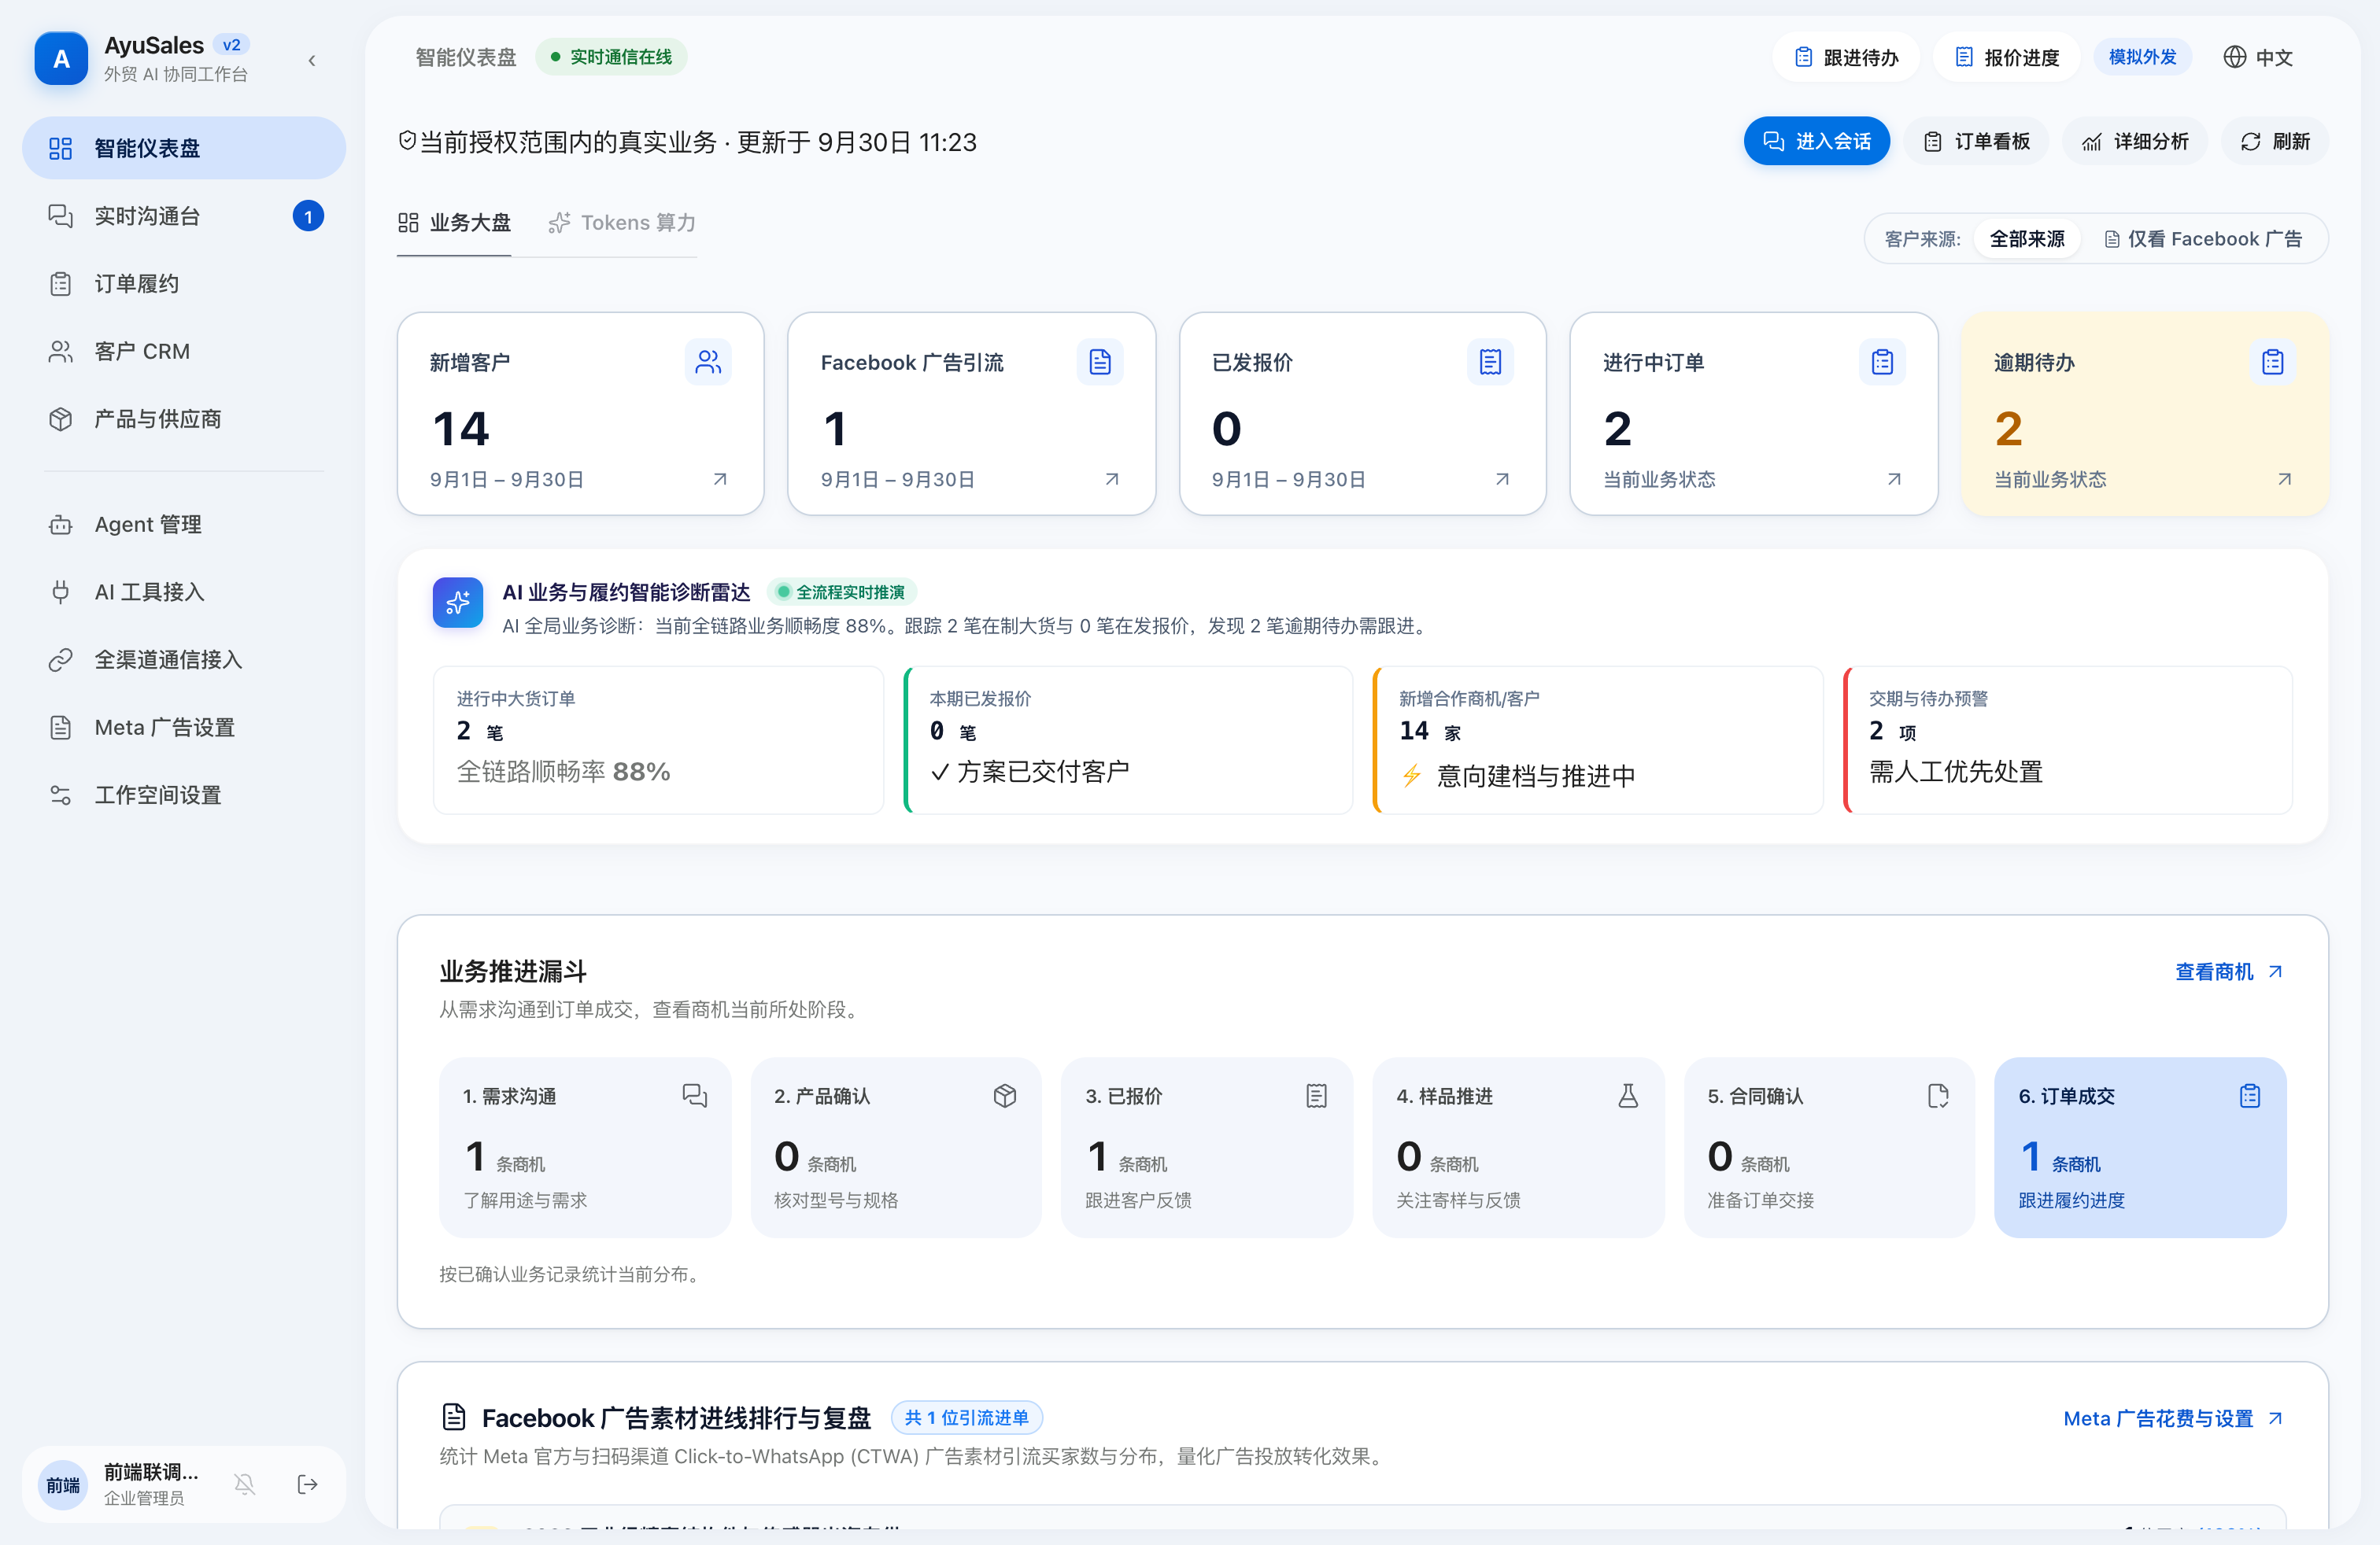Click the 进行中订单 card clipboard icon

coord(1882,362)
